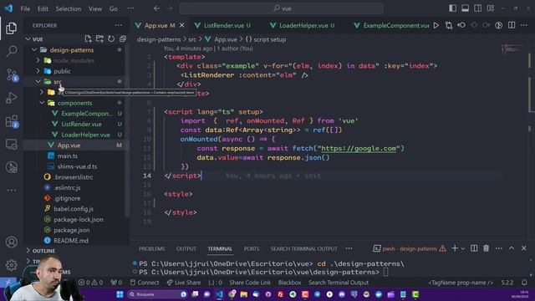Switch to PROBLEMS panel tab
The height and width of the screenshot is (301, 535).
152,249
